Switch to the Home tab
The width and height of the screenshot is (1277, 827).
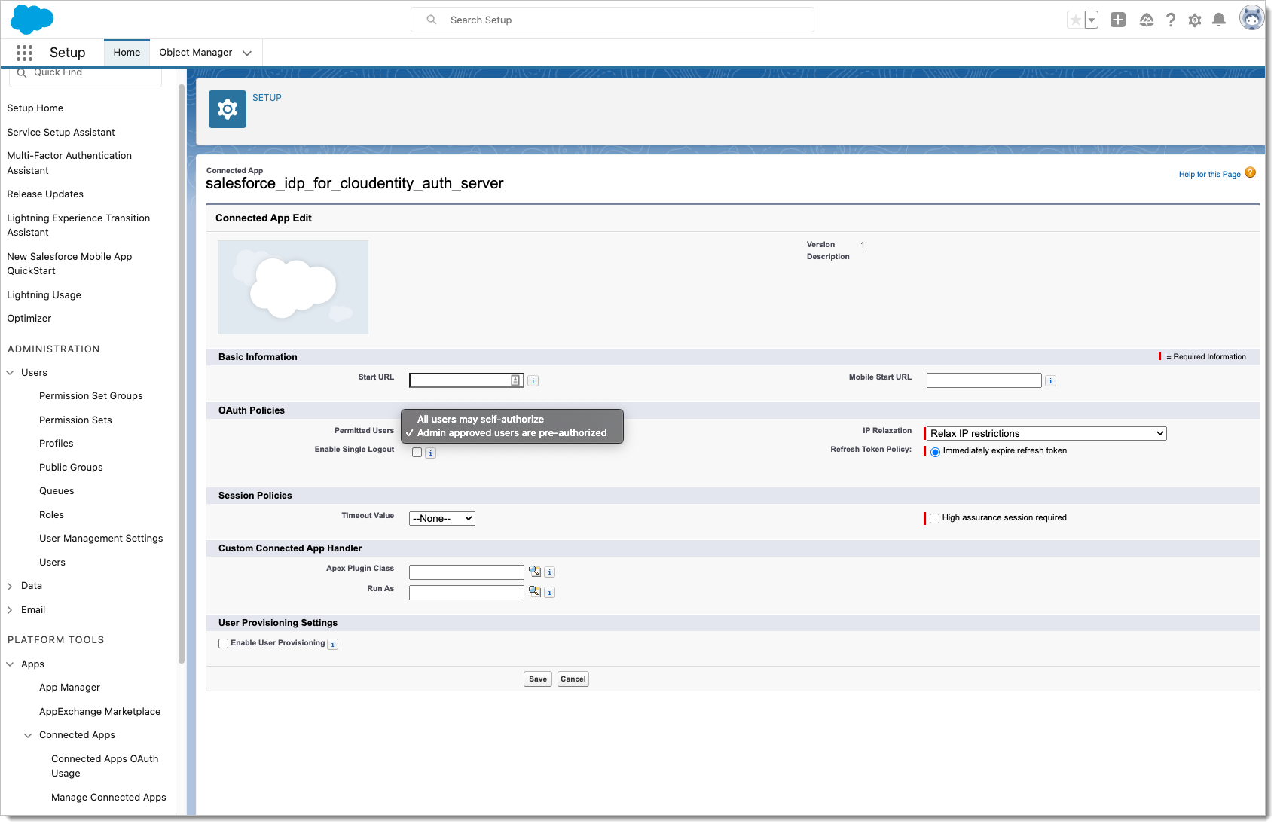coord(127,53)
